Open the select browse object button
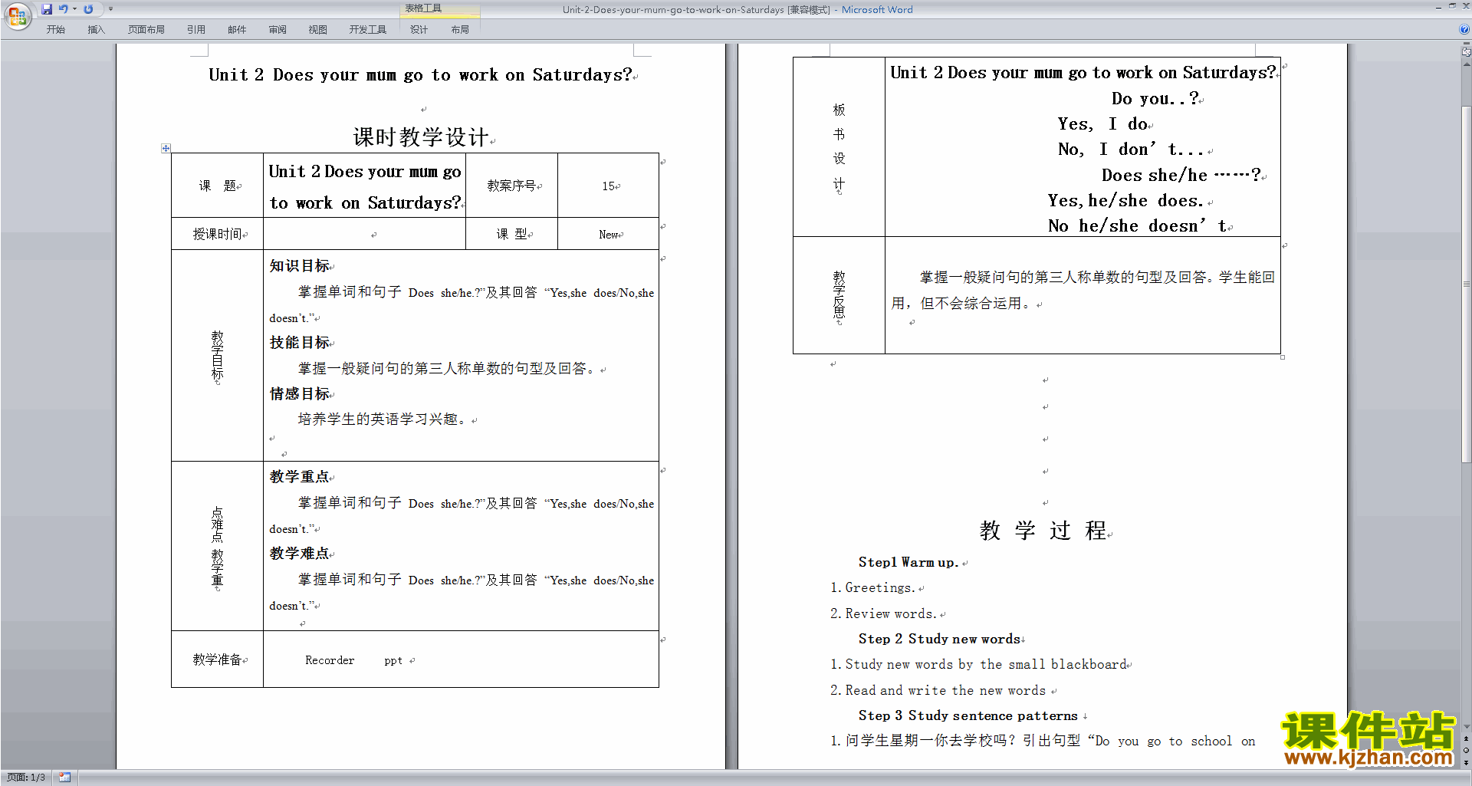The width and height of the screenshot is (1472, 786). click(1466, 751)
